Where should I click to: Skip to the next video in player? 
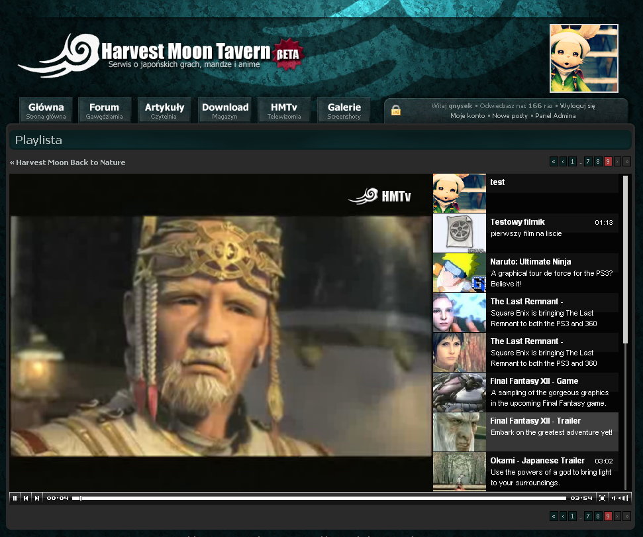pos(37,498)
